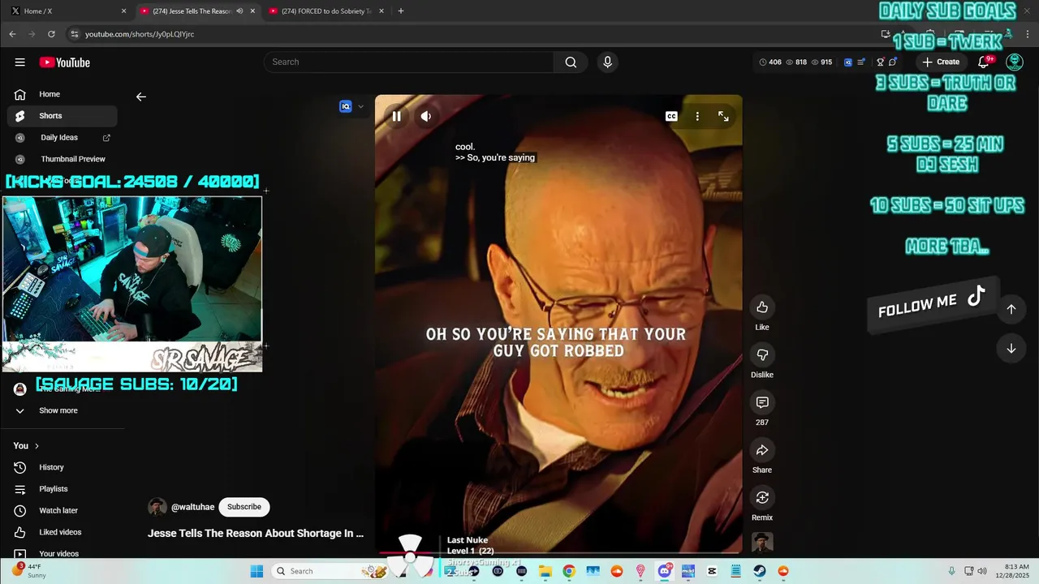Launch Google Chrome from the taskbar

pos(569,571)
